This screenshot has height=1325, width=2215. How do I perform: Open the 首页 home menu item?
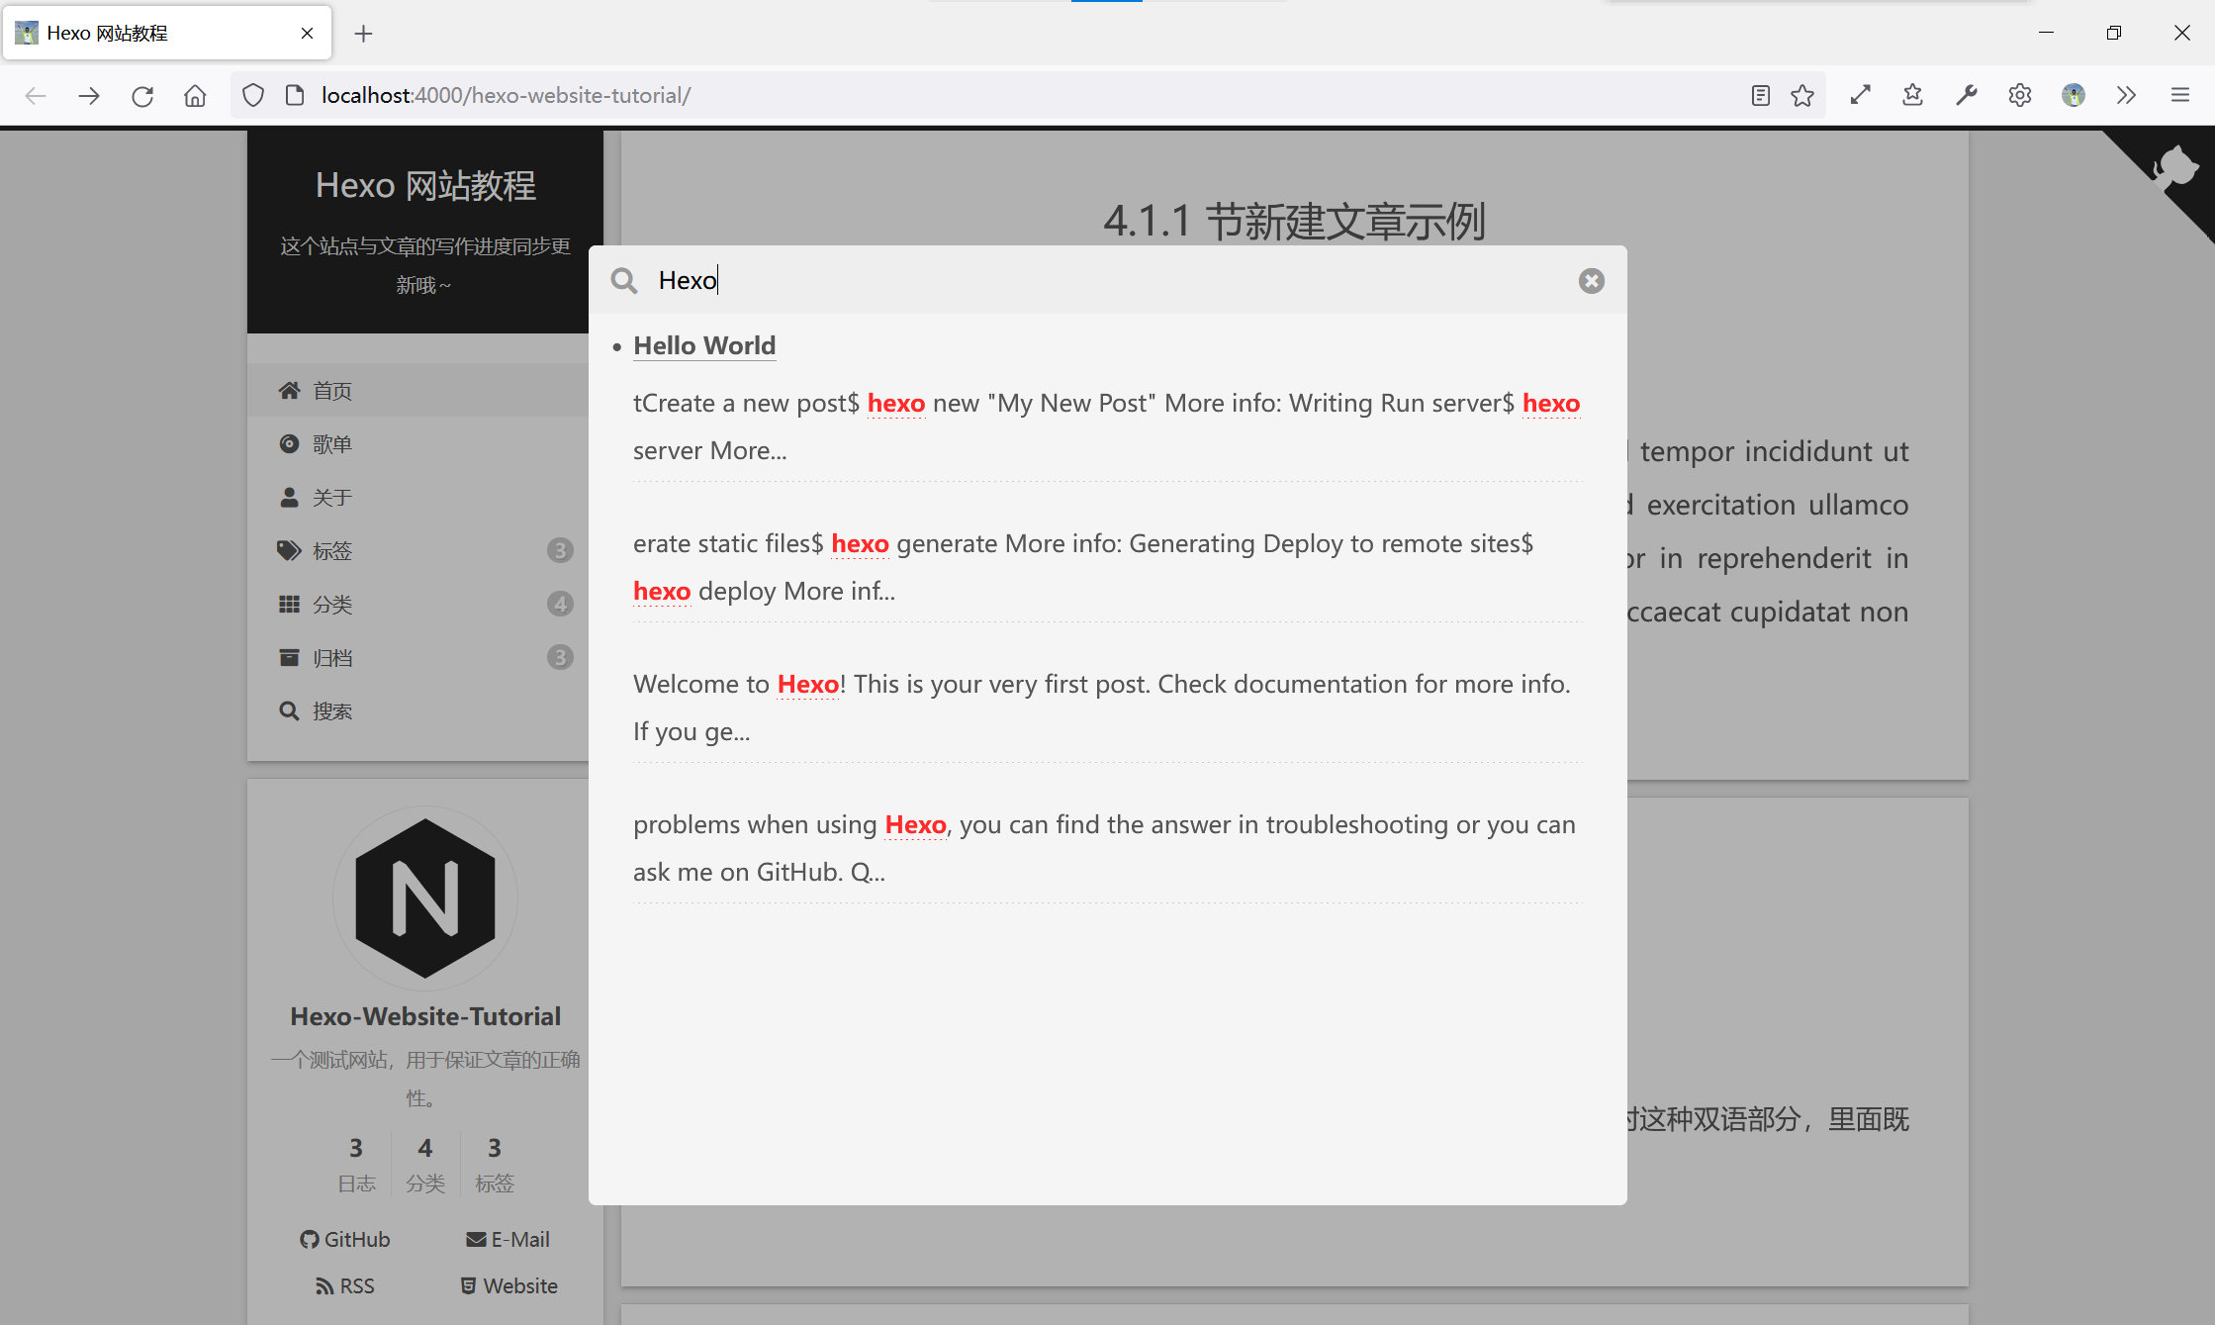click(332, 391)
